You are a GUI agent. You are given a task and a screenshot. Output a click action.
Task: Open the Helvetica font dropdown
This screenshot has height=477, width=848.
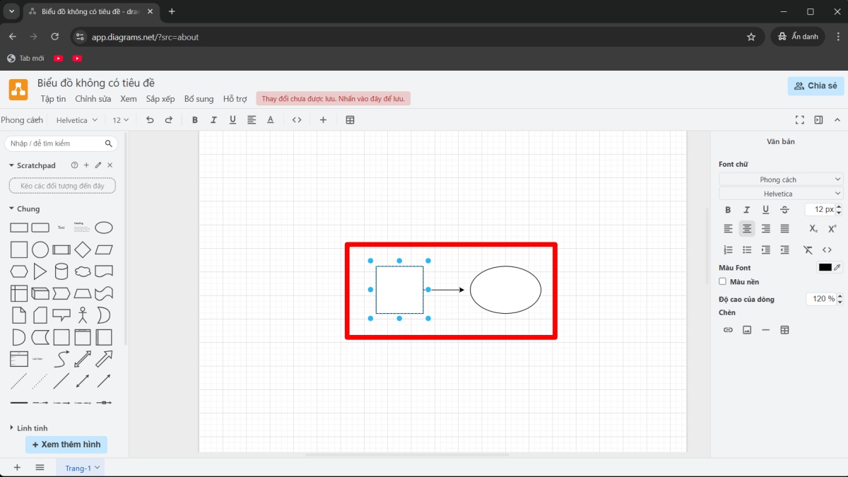[x=780, y=193]
